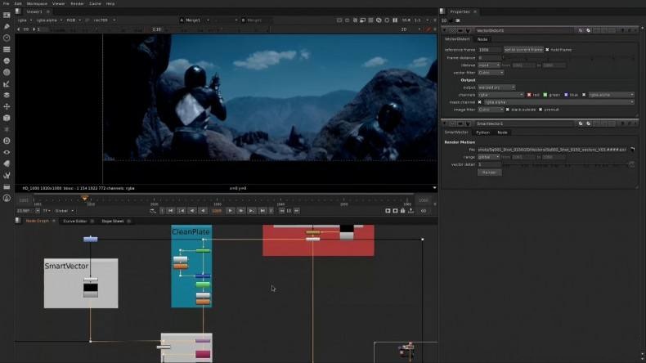Toggle the hold frame checkbox
This screenshot has height=363, width=646.
(x=548, y=50)
